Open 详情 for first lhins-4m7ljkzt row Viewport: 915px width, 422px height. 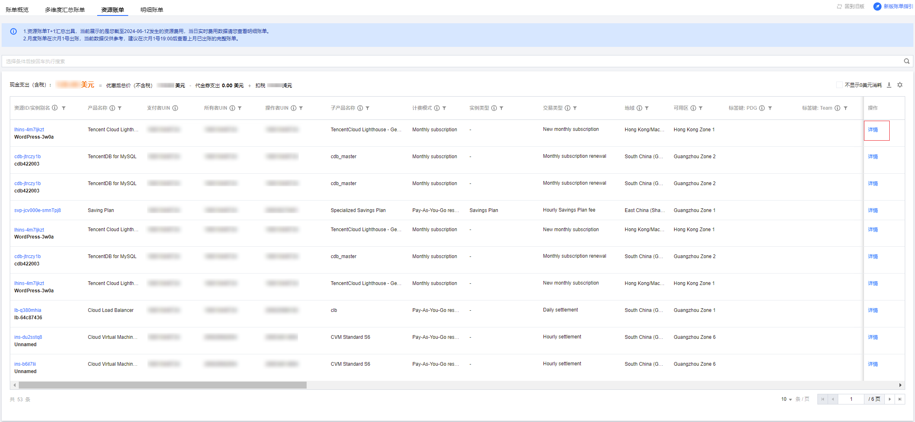coord(873,130)
